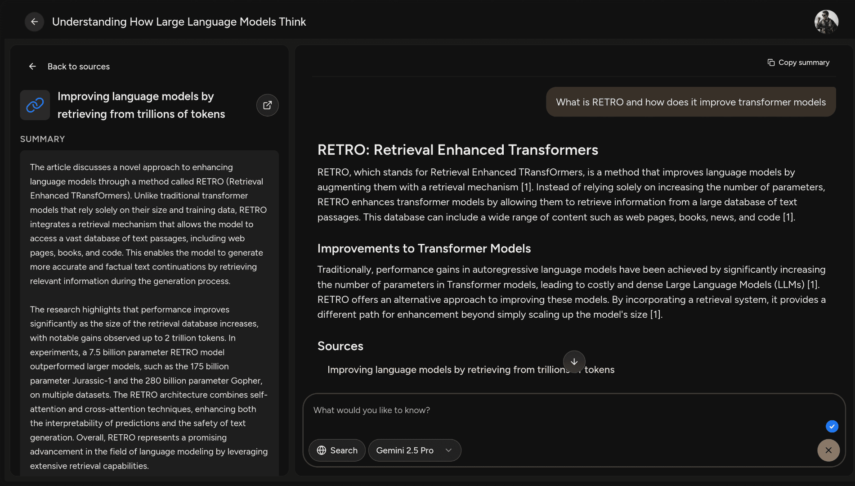Click the arrow icon next to Back to sources
The width and height of the screenshot is (855, 486).
point(32,67)
